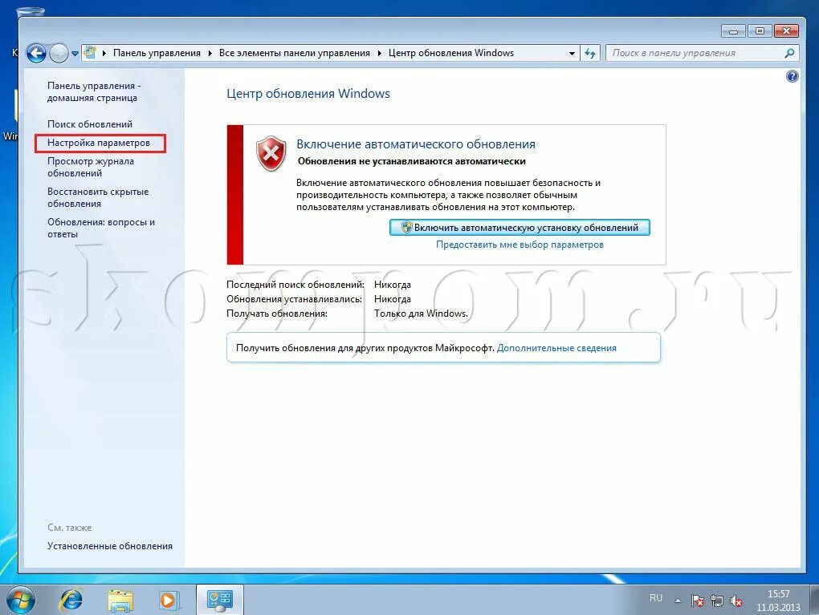
Task: Open recent pages dropdown next to arrows
Action: point(75,53)
